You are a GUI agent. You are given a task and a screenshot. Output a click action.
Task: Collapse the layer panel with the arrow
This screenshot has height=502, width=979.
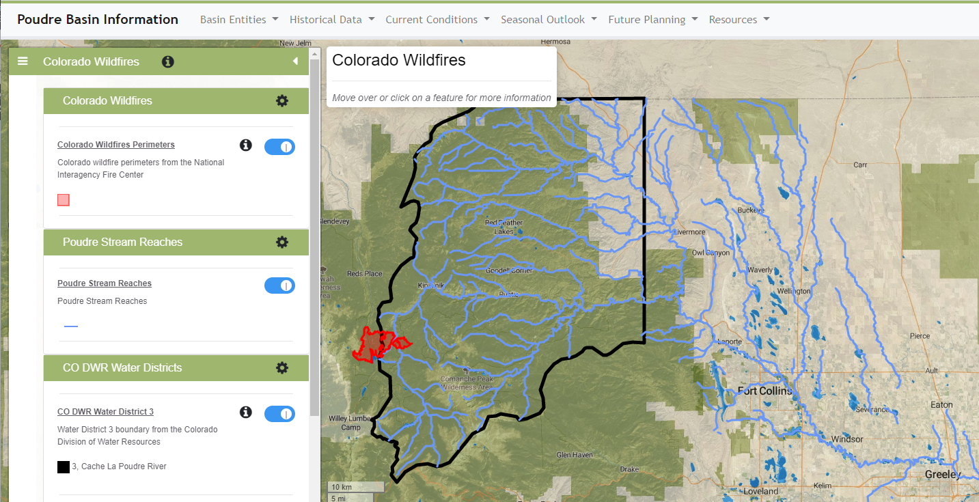(x=296, y=61)
